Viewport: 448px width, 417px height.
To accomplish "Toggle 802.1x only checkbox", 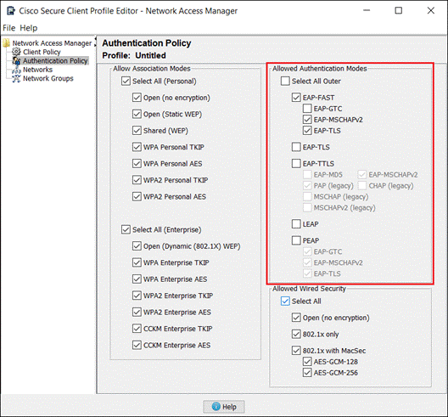I will 296,334.
